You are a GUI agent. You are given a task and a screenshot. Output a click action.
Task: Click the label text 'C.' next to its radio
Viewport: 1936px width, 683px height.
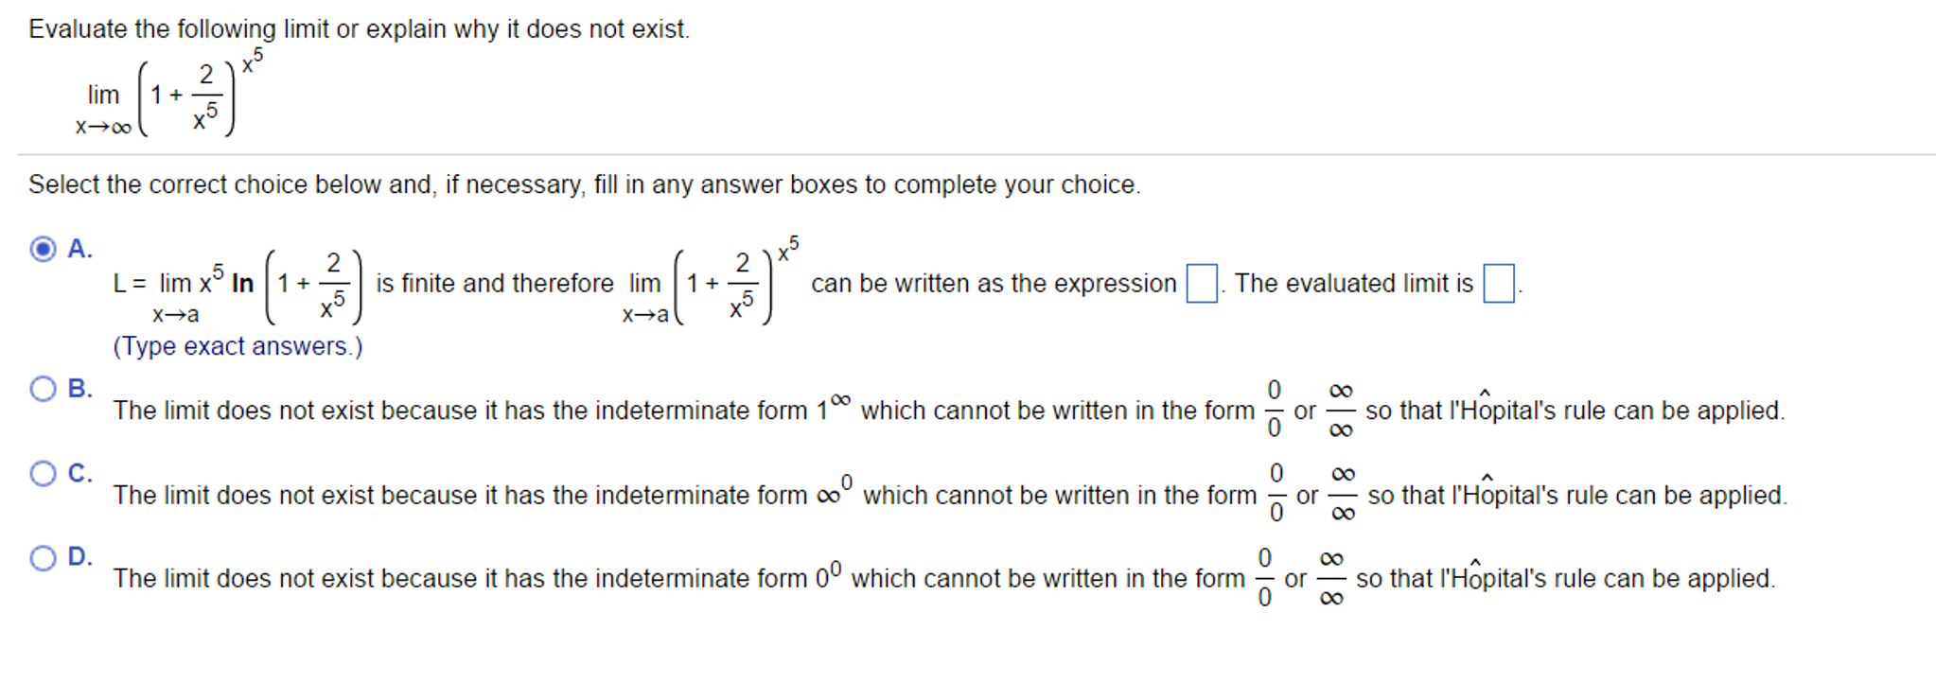(78, 472)
